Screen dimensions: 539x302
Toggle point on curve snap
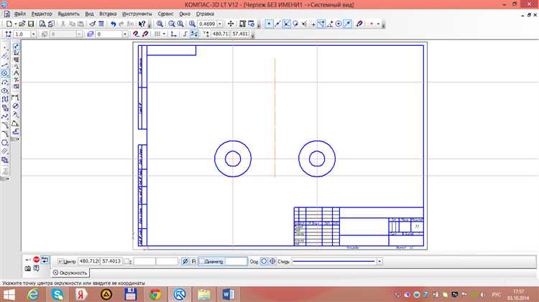[x=347, y=24]
